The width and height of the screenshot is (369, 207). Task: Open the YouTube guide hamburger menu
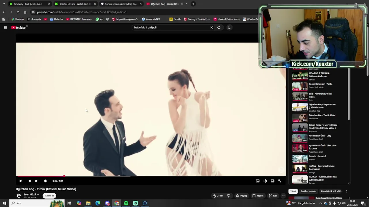5,27
